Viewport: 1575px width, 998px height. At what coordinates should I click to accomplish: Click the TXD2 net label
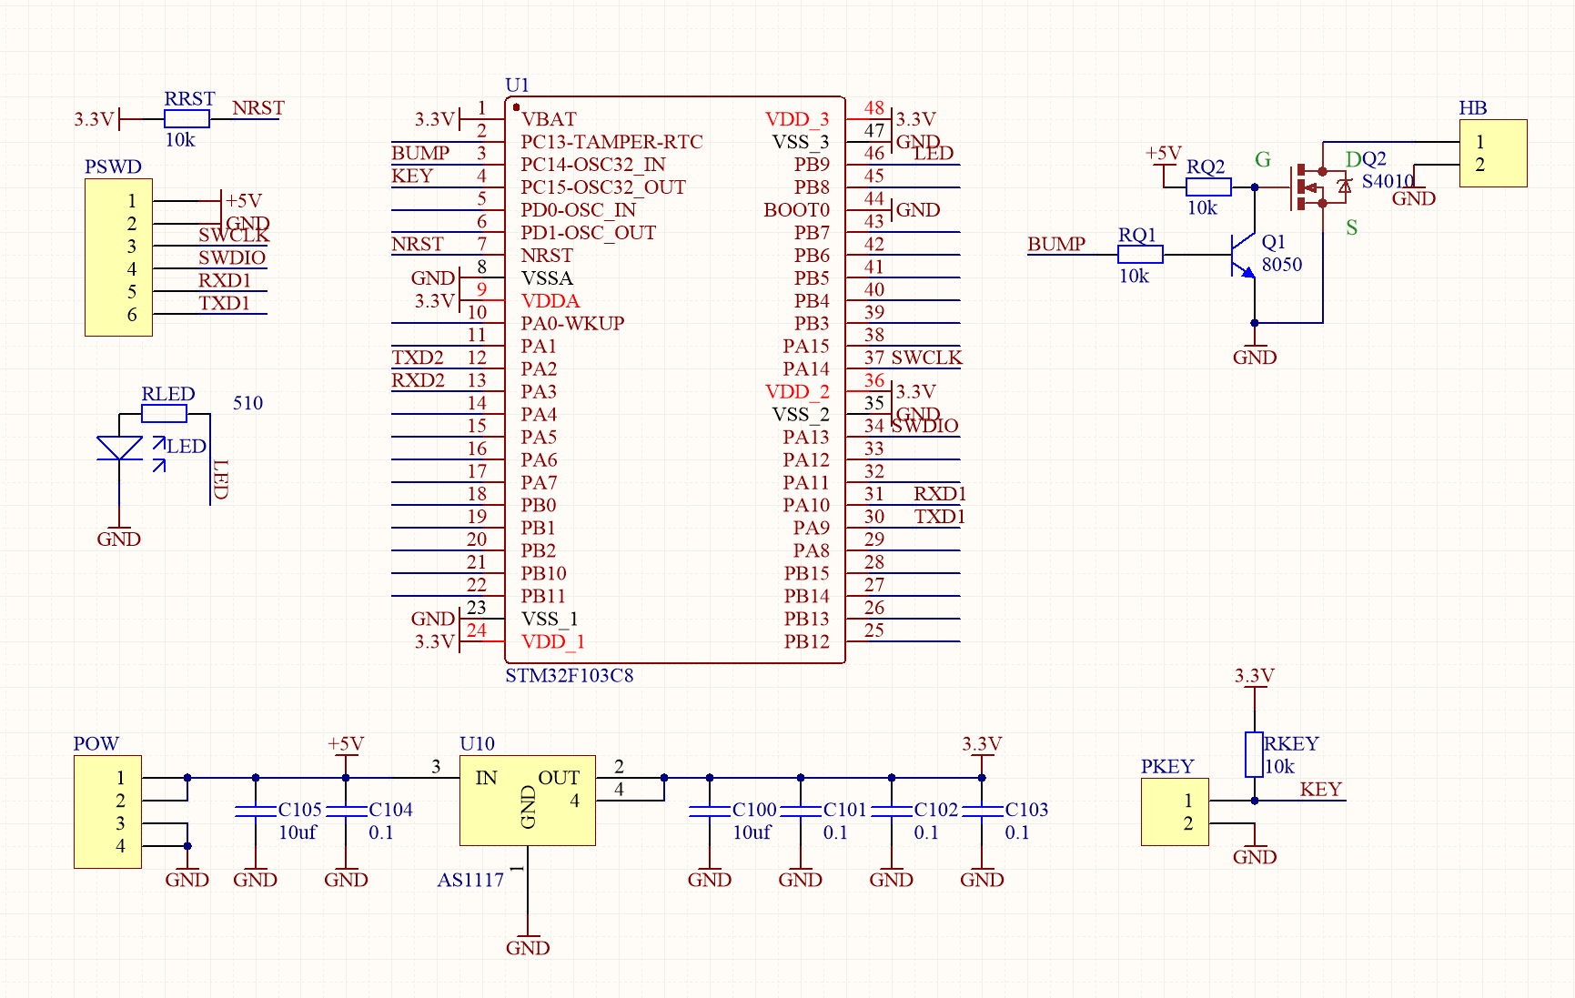[x=418, y=358]
